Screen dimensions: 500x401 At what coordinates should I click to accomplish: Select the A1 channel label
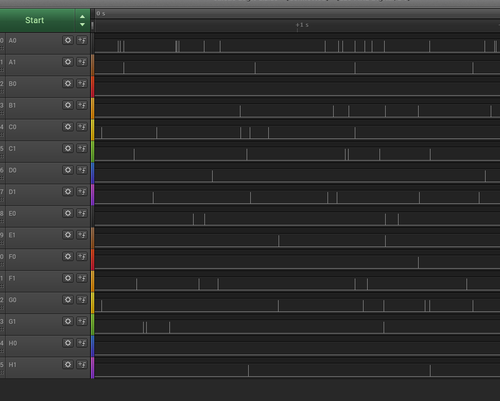pos(12,62)
